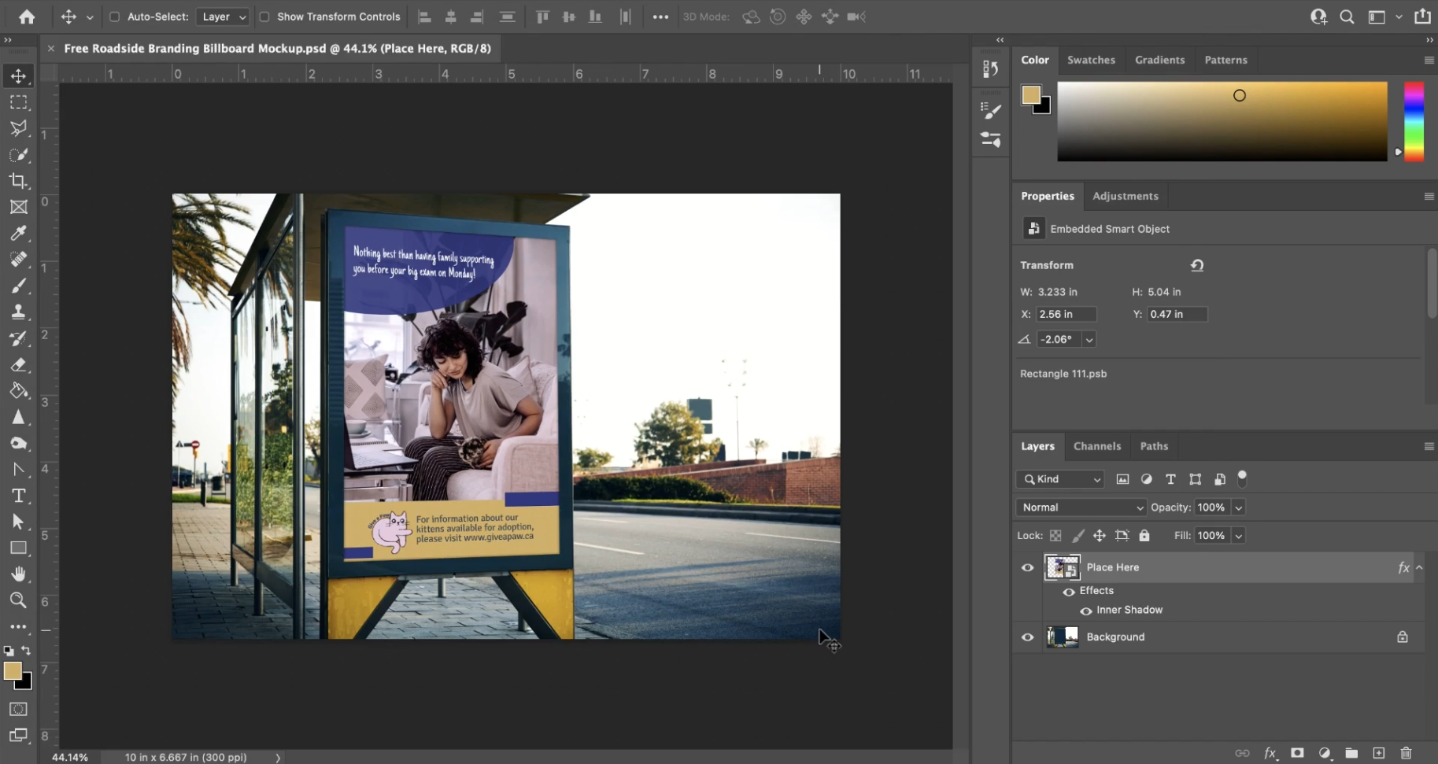
Task: Choose the Zoom tool in toolbar
Action: coord(18,600)
